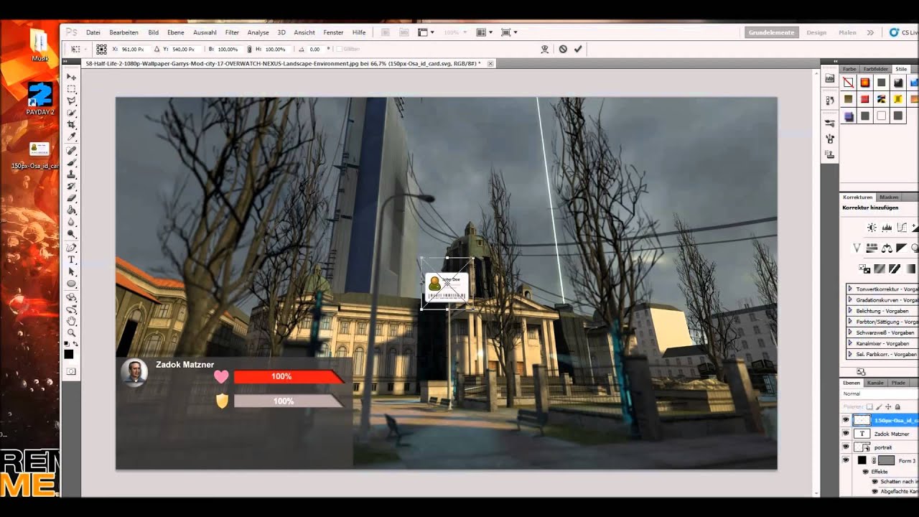Open CS Live button

[904, 32]
